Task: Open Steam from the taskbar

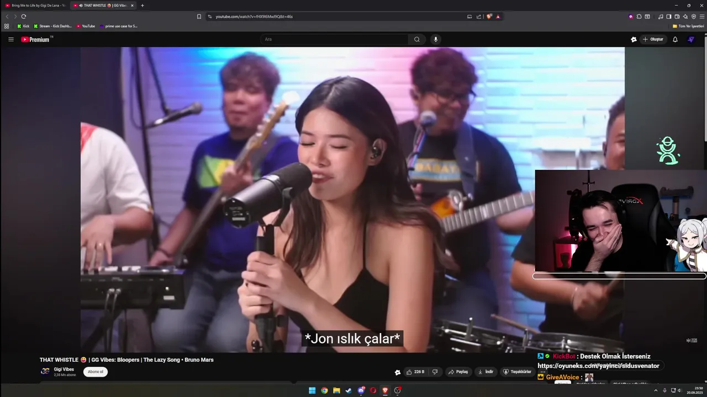Action: (349, 390)
